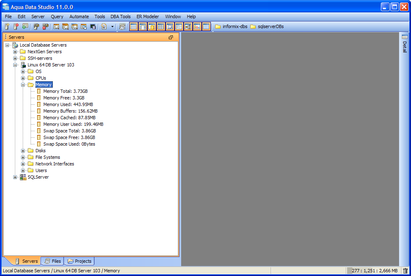This screenshot has width=411, height=276.
Task: Expand the Network Interfaces folder node
Action: [x=23, y=164]
